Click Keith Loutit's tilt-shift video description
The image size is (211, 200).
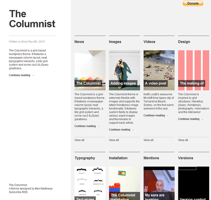pyautogui.click(x=159, y=101)
